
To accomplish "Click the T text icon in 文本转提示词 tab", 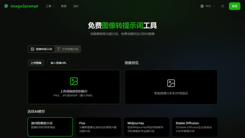I will (58, 49).
